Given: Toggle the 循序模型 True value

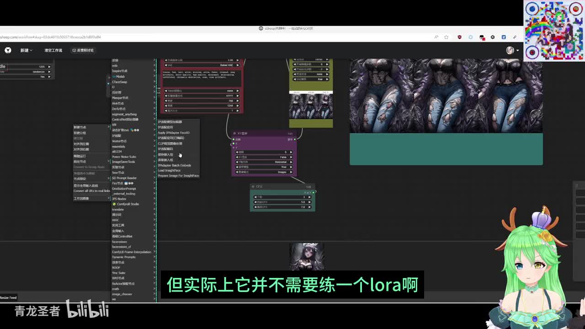Looking at the screenshot, I should (x=283, y=167).
